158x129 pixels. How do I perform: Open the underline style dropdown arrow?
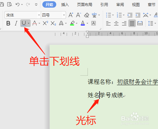click(29, 23)
